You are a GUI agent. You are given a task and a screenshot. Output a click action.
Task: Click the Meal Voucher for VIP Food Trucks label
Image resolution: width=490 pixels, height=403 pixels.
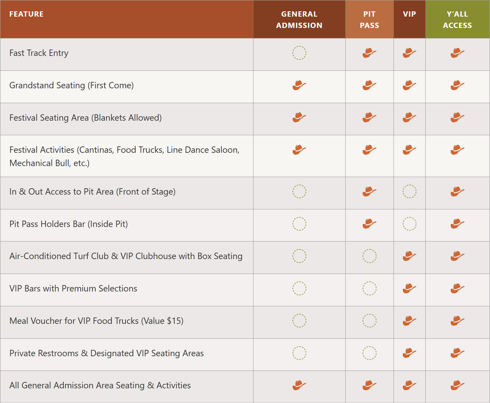tap(96, 321)
